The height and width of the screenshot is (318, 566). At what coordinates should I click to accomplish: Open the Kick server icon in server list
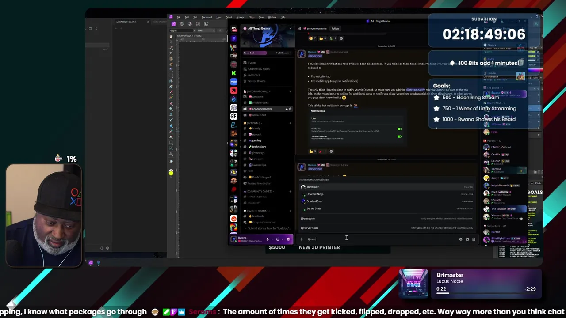point(233,73)
